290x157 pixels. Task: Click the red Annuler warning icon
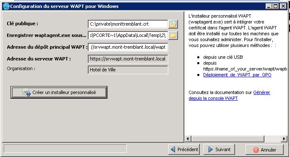pos(256,149)
